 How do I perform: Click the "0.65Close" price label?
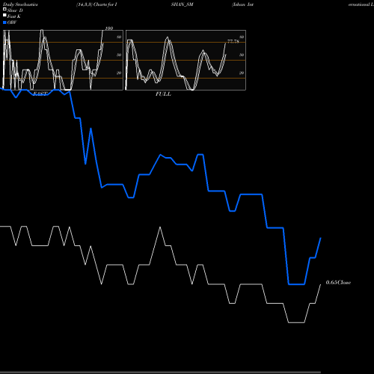pyautogui.click(x=338, y=283)
